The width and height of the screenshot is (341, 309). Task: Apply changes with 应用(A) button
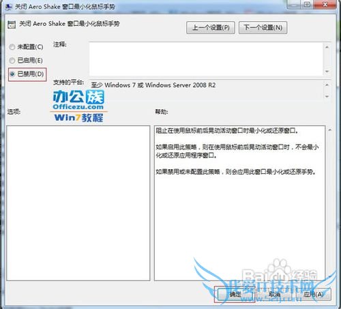click(x=314, y=295)
